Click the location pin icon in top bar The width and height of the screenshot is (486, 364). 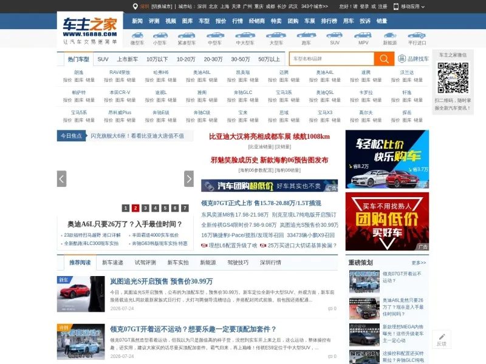click(x=135, y=7)
